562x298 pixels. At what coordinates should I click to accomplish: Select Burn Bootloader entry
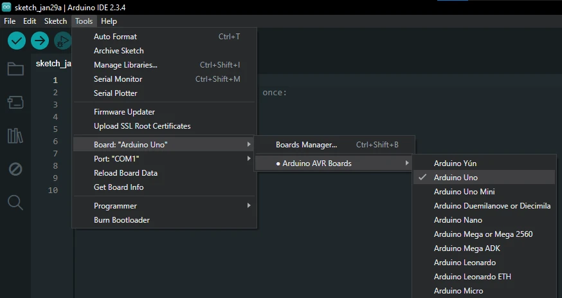tap(165, 220)
